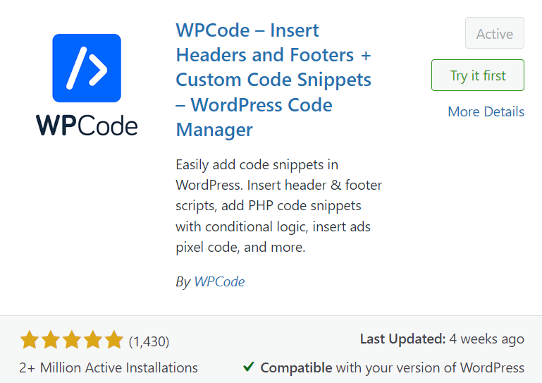Click the word By before the author name

pos(183,281)
